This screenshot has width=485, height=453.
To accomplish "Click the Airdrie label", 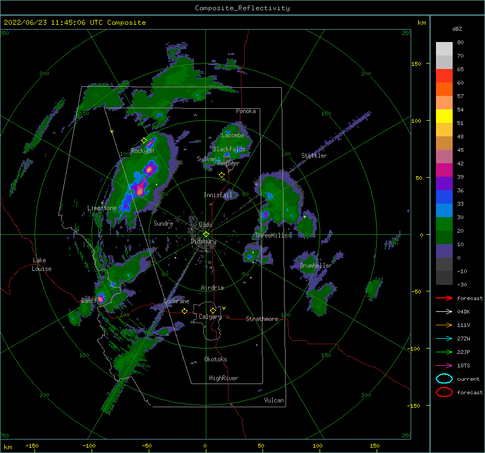I will coord(212,288).
